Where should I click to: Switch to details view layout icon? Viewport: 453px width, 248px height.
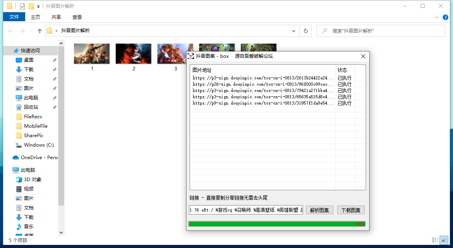tap(435, 240)
